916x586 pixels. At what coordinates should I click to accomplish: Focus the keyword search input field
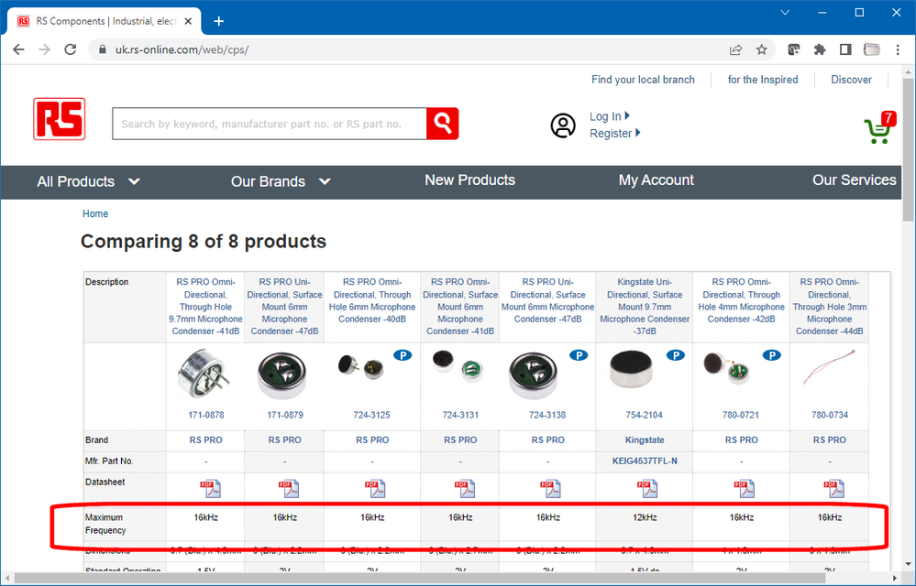(270, 124)
